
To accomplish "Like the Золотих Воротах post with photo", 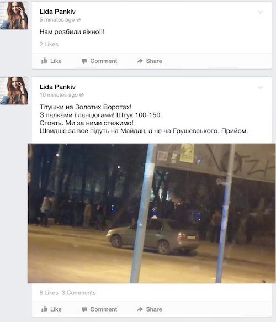I will (51, 309).
